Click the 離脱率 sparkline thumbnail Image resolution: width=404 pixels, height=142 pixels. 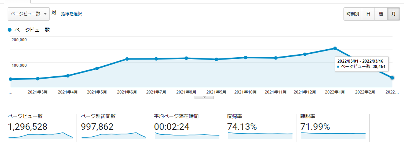[333, 136]
